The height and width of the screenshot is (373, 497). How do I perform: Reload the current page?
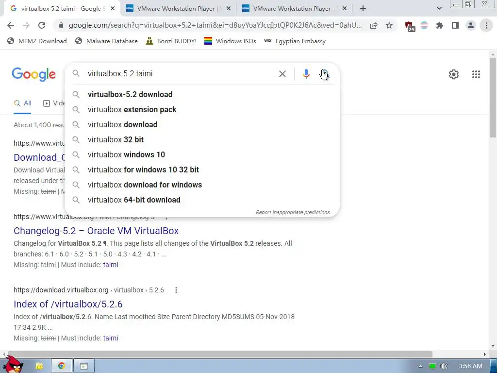tap(42, 25)
